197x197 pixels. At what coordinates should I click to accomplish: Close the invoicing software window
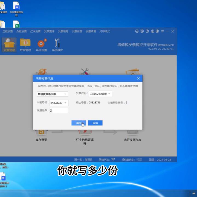172,31
